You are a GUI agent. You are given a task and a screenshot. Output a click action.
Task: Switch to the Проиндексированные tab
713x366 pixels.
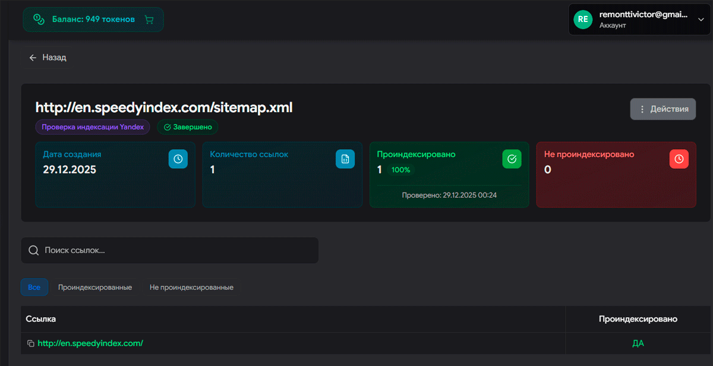click(x=95, y=288)
